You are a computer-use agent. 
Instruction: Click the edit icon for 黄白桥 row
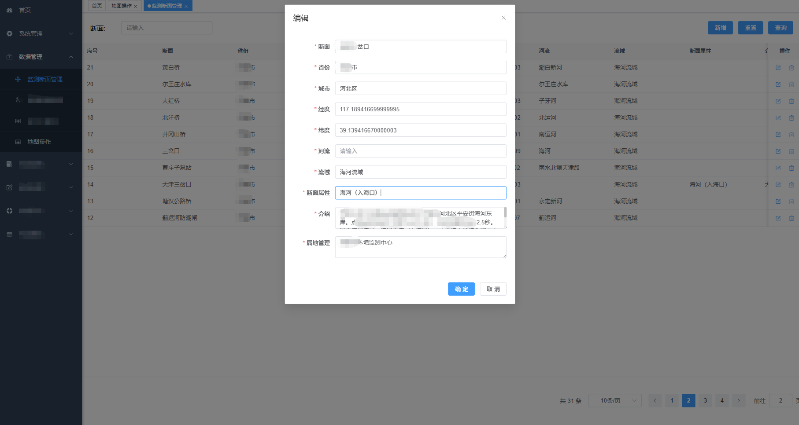tap(778, 68)
